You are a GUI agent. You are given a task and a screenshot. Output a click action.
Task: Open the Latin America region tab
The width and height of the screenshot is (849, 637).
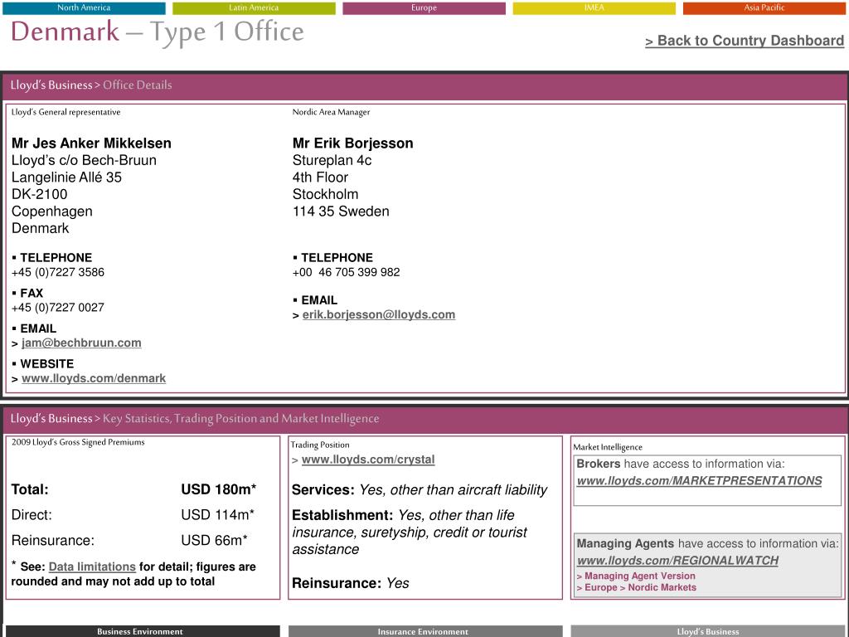pos(254,8)
